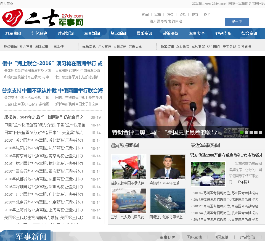This screenshot has width=265, height=241.
Task: Open headline 俄中“海上联合-2016”演习
Action: pos(52,63)
